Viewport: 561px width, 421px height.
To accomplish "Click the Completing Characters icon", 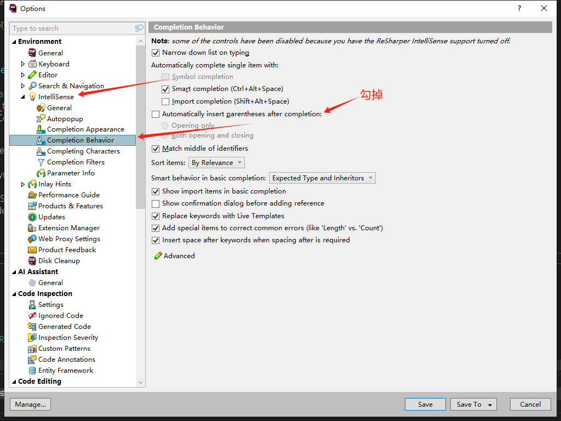I will coord(41,151).
